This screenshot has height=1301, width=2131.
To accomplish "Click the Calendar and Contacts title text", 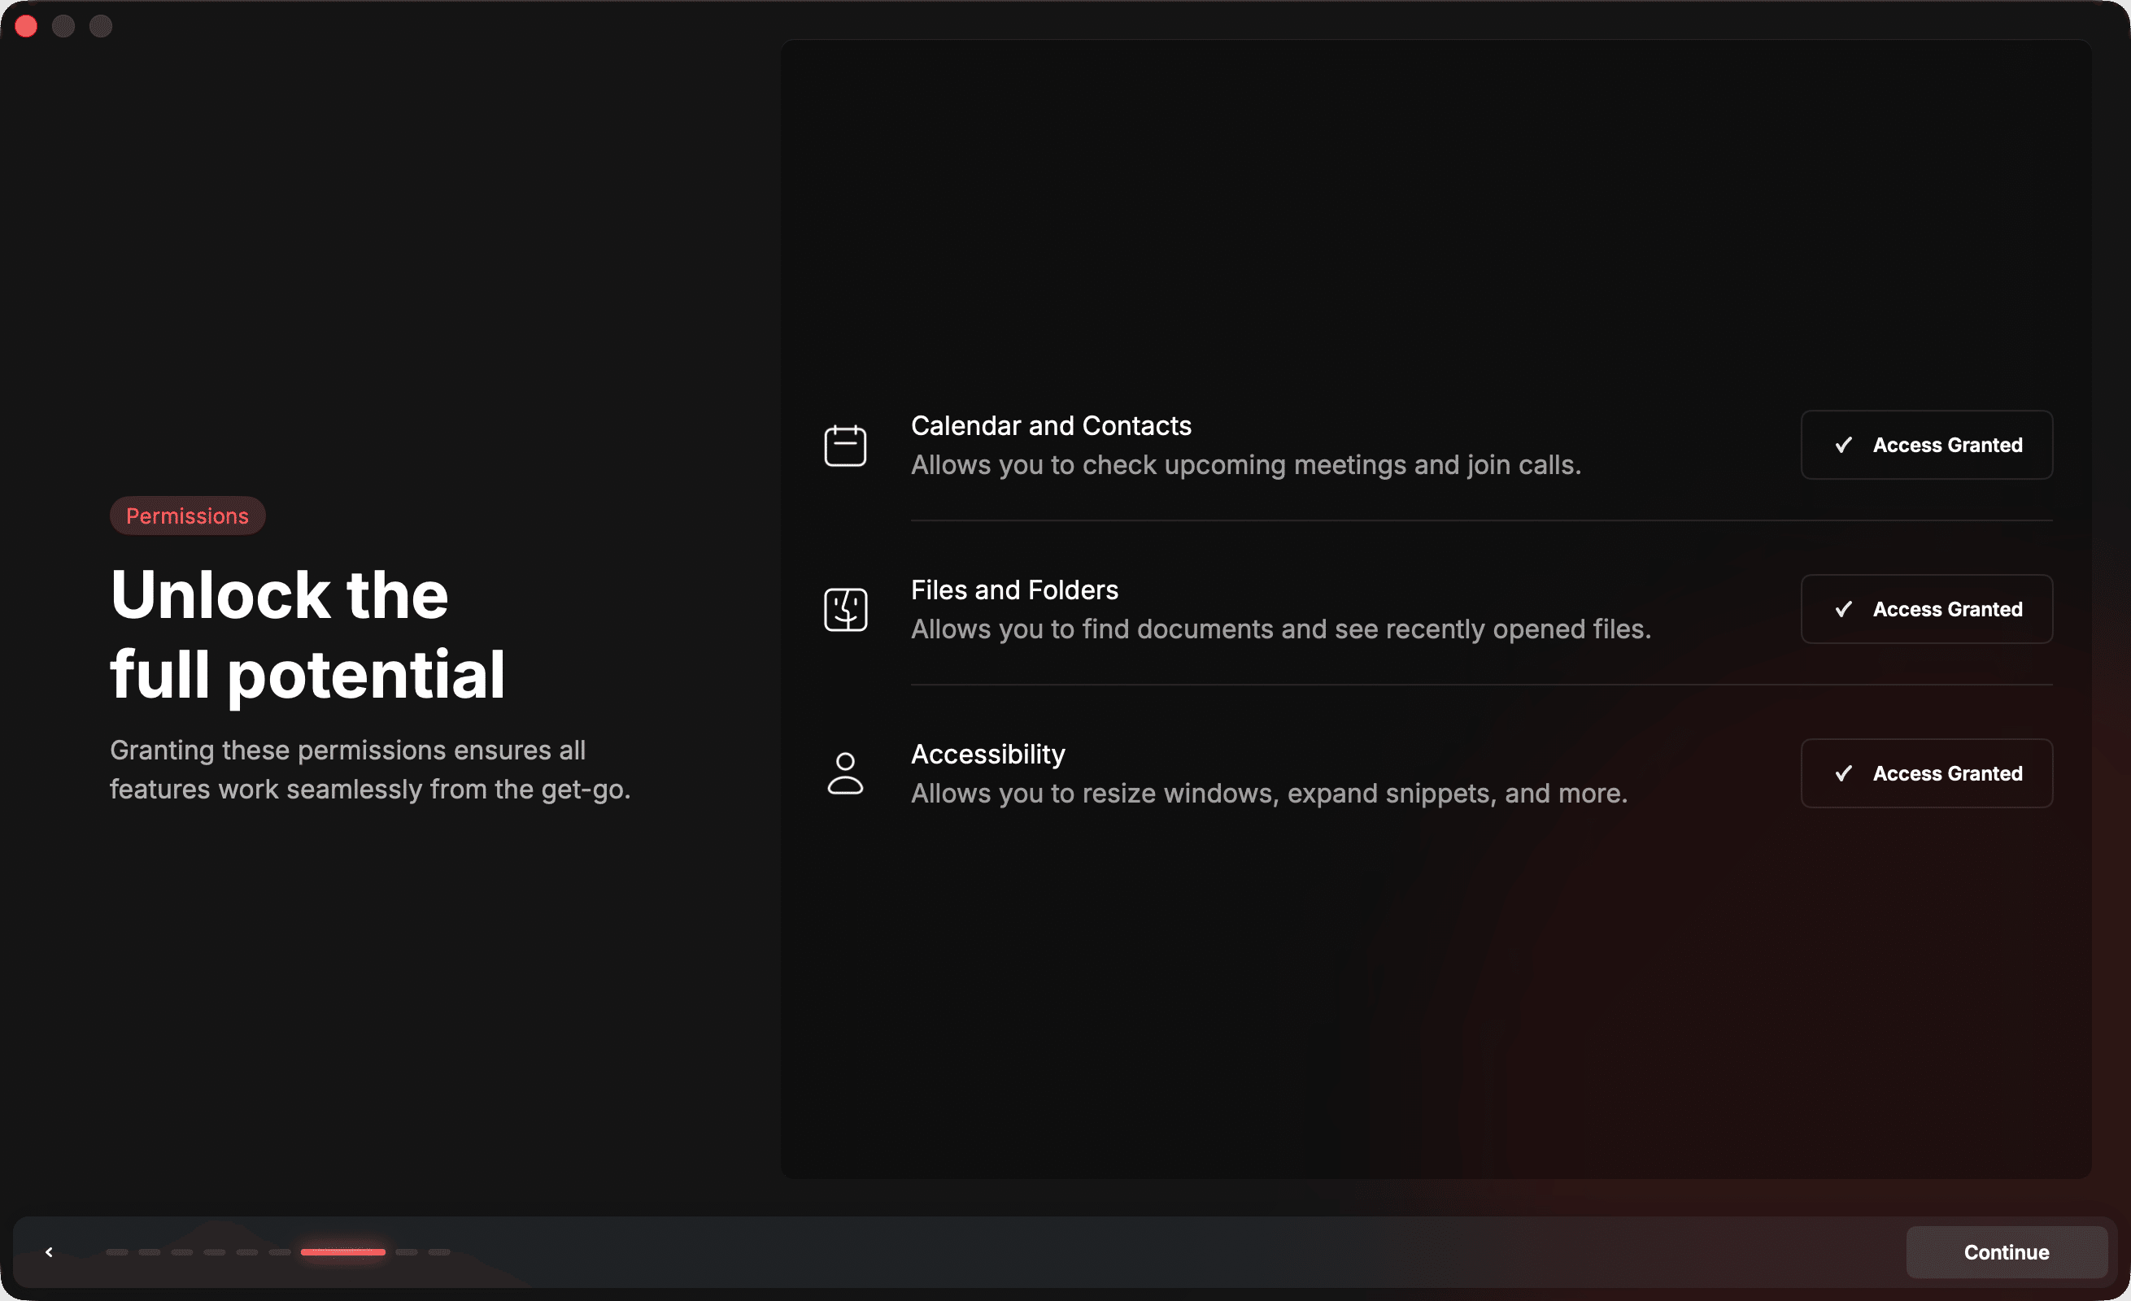I will coord(1051,425).
